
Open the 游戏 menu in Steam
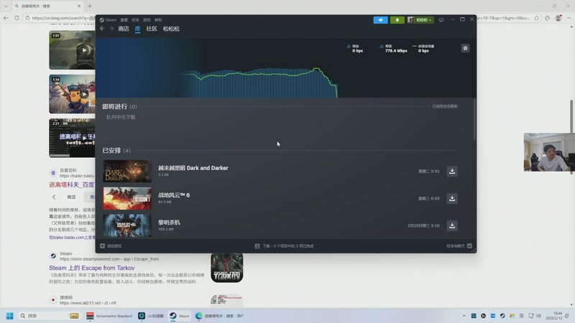(x=147, y=20)
